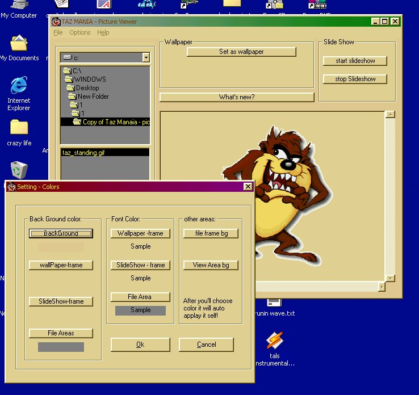Close the Setting - Colors dialog
The height and width of the screenshot is (395, 419).
248,187
